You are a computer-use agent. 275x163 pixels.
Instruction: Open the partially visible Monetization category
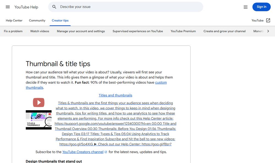[258, 31]
